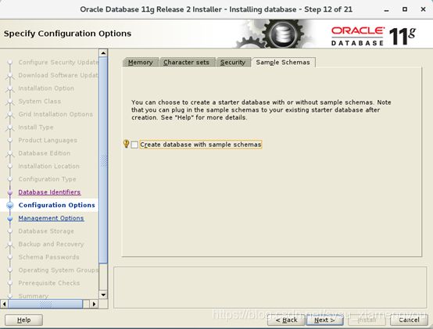Click the Configuration Type step text

click(x=47, y=179)
